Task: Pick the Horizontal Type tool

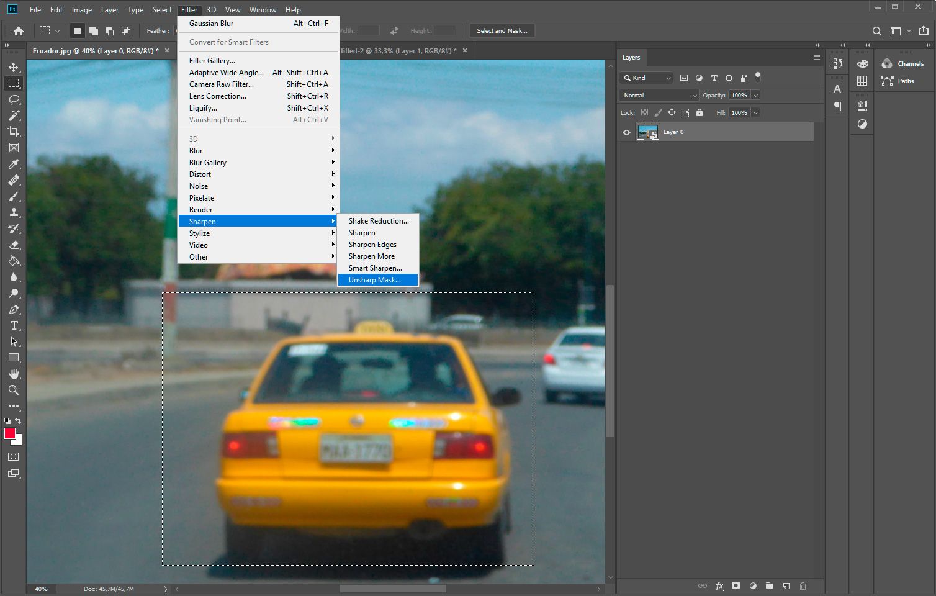Action: click(12, 325)
